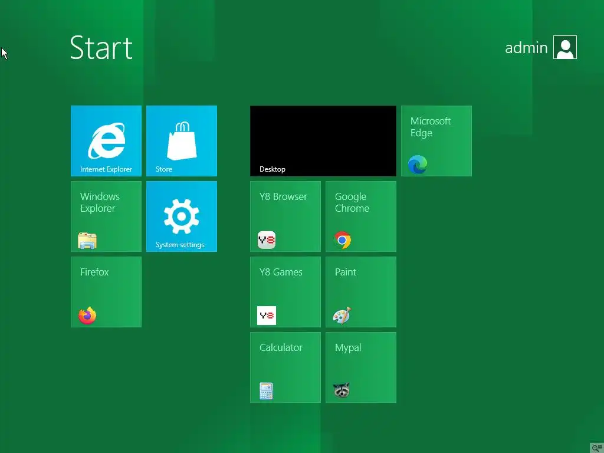This screenshot has width=604, height=453.
Task: Open the Store shopping bag tile
Action: [182, 140]
